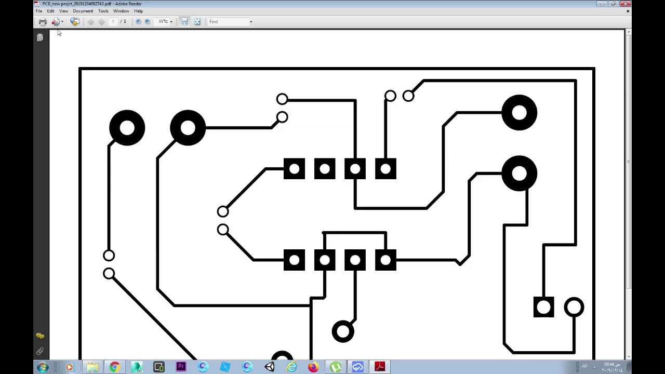Screen dimensions: 665x374
Task: Open the Tools menu
Action: (x=103, y=11)
